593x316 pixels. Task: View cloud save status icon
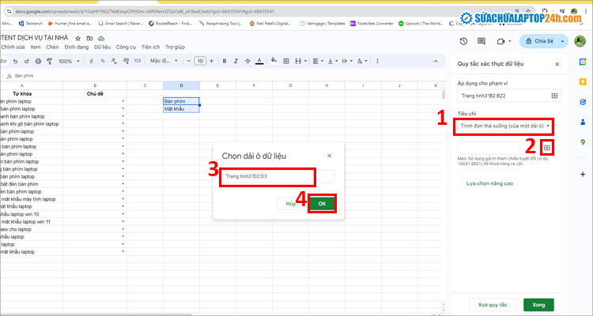click(x=101, y=38)
